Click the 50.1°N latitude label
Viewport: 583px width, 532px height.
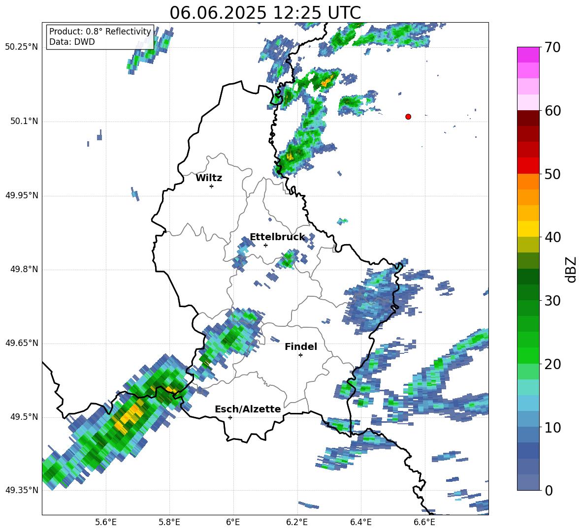coord(24,122)
